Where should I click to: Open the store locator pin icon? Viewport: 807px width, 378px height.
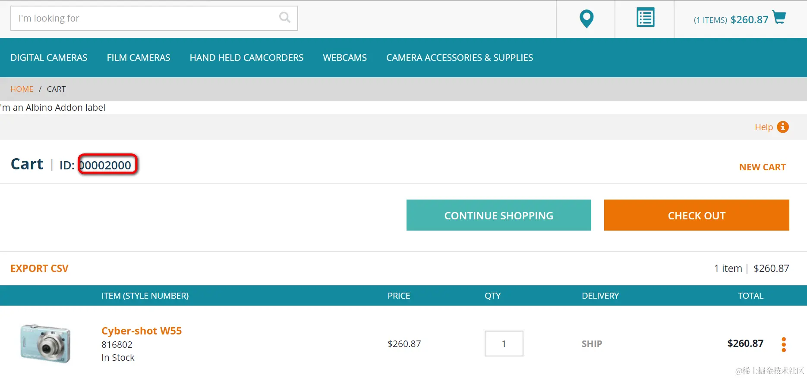[x=586, y=19]
